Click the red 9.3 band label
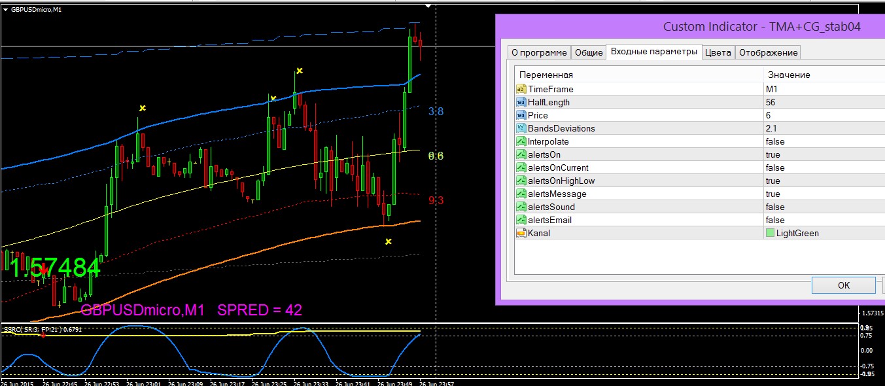Image resolution: width=885 pixels, height=386 pixels. 436,200
